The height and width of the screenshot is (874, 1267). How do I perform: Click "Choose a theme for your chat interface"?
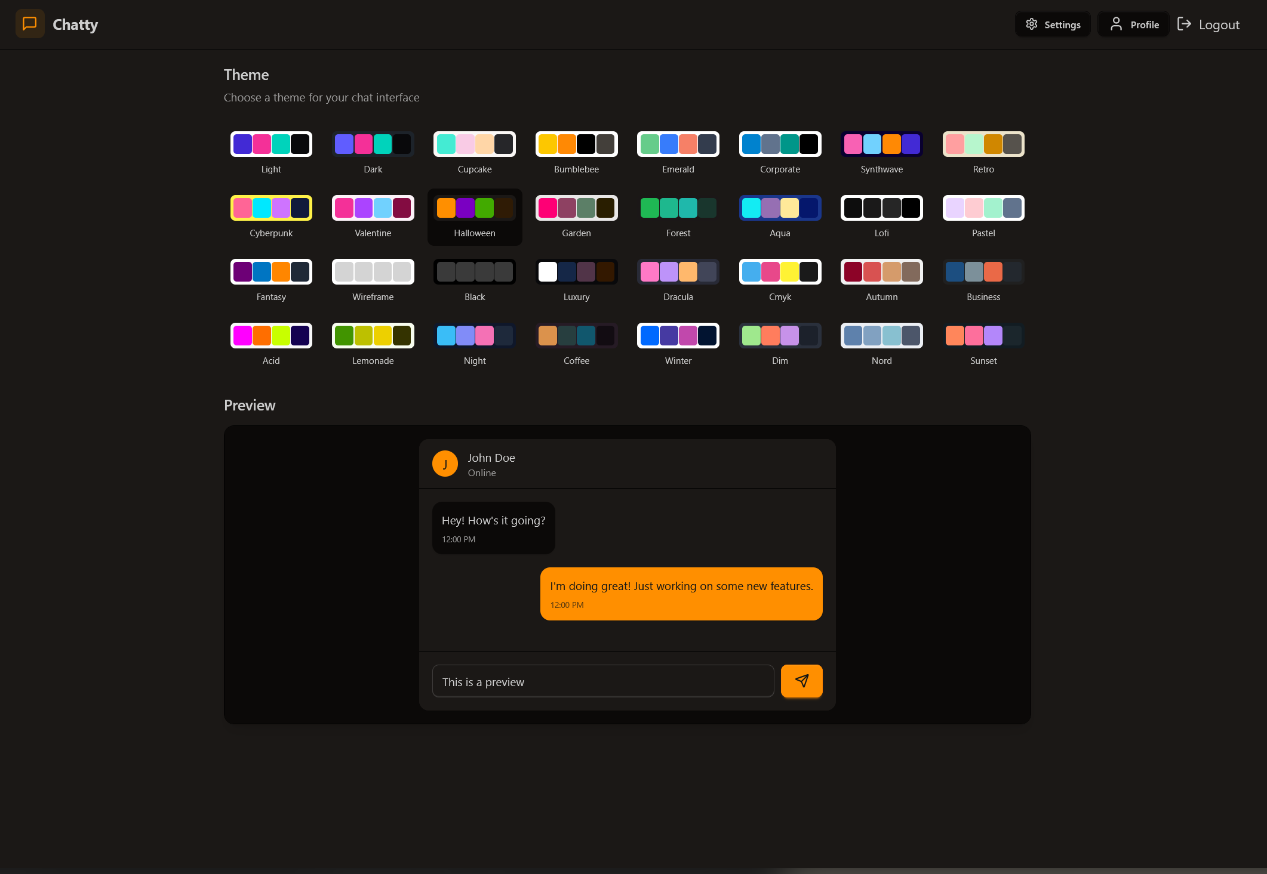tap(321, 97)
